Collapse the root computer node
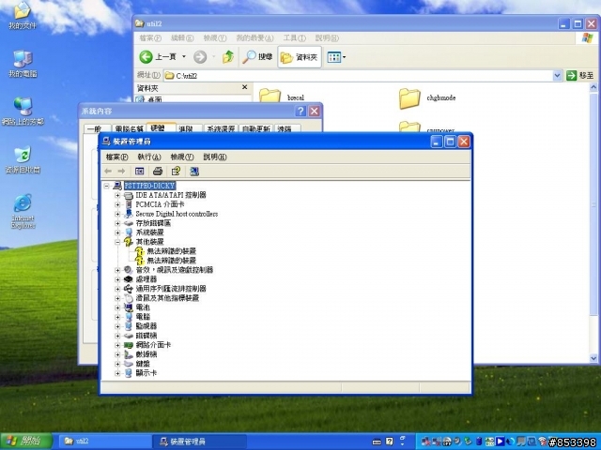This screenshot has width=601, height=450. [x=106, y=186]
